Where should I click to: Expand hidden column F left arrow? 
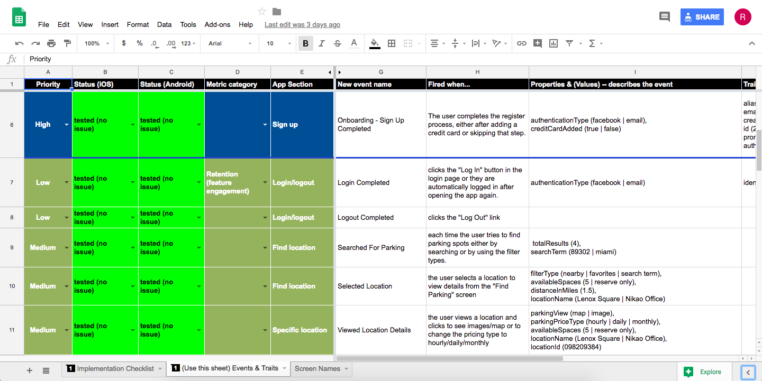pos(330,72)
